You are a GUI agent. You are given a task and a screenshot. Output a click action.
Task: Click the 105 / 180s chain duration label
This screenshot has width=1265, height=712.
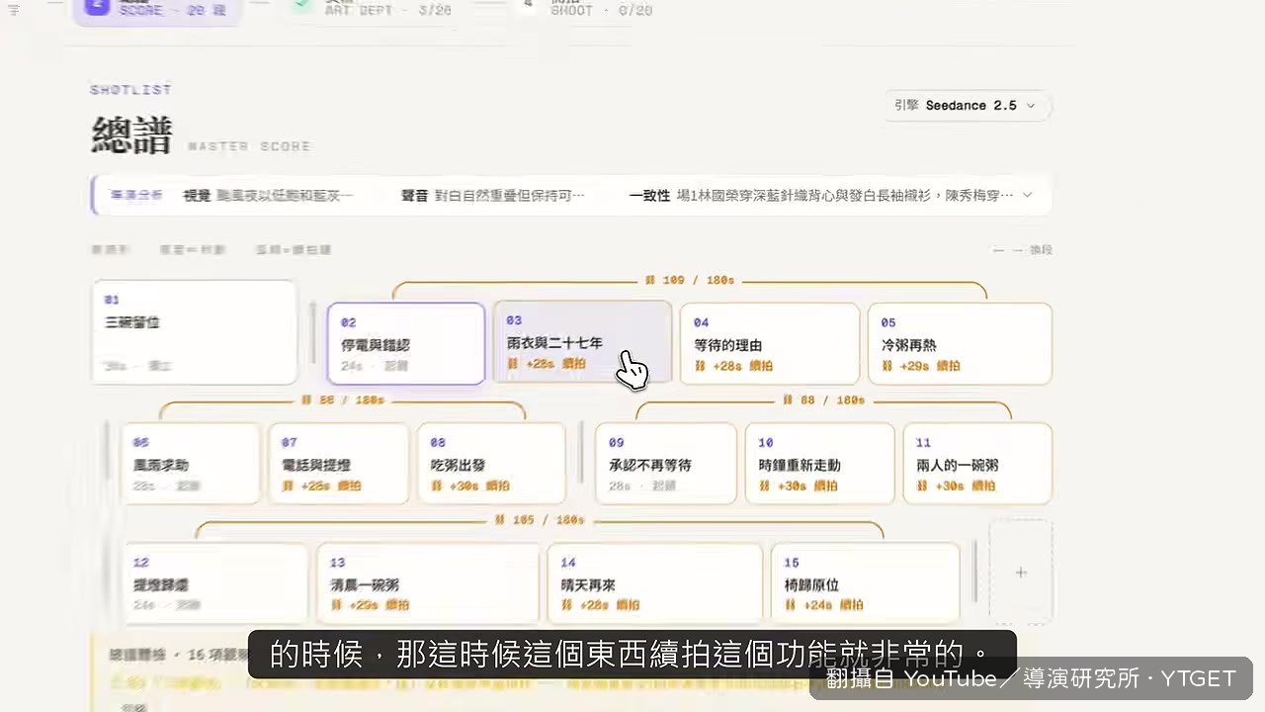click(540, 520)
